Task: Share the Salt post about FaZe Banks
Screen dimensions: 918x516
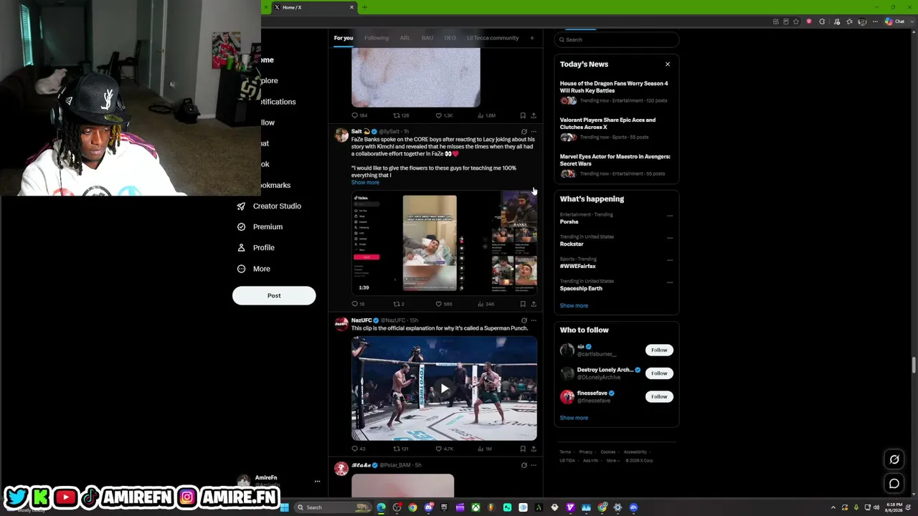Action: 534,304
